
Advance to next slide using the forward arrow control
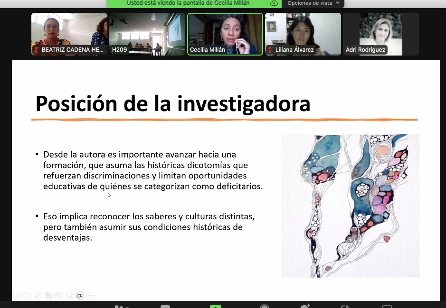point(28,296)
